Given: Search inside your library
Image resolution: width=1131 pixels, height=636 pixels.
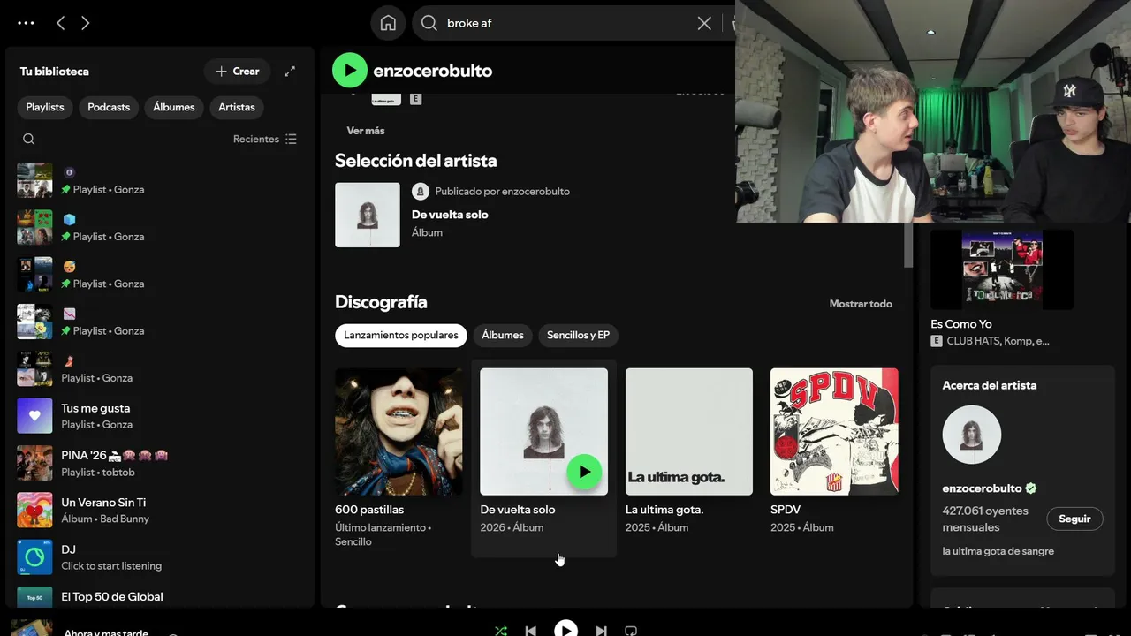Looking at the screenshot, I should point(29,139).
